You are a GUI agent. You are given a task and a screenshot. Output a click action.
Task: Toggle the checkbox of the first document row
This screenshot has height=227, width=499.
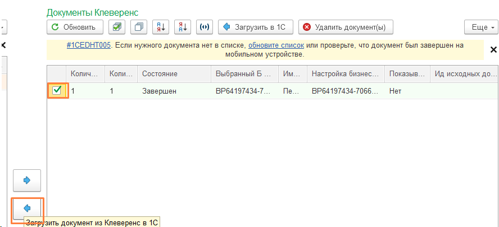(x=57, y=91)
